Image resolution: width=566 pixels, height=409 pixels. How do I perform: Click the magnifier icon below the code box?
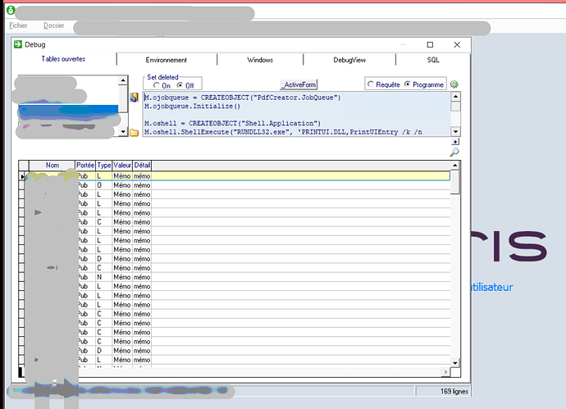pos(454,152)
